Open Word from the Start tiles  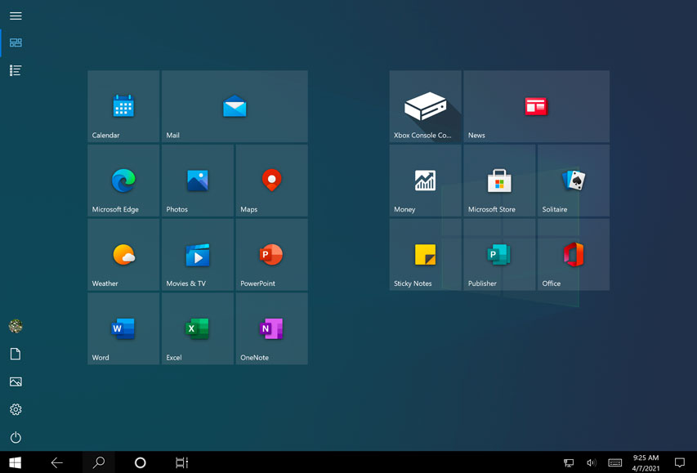tap(123, 328)
